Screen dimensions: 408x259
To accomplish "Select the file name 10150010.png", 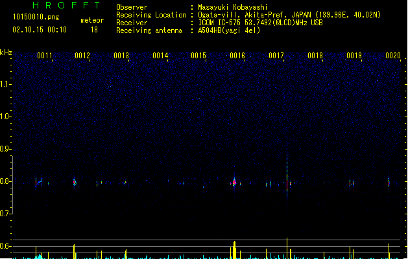I will tap(36, 17).
